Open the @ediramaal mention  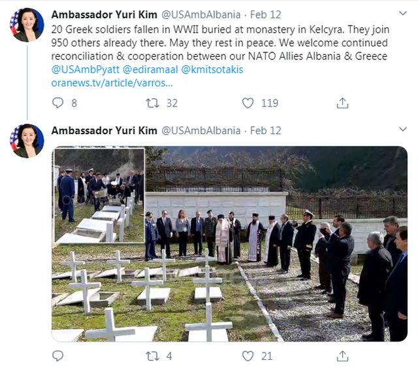(x=150, y=69)
